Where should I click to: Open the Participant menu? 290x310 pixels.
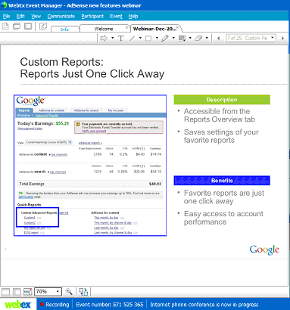92,17
